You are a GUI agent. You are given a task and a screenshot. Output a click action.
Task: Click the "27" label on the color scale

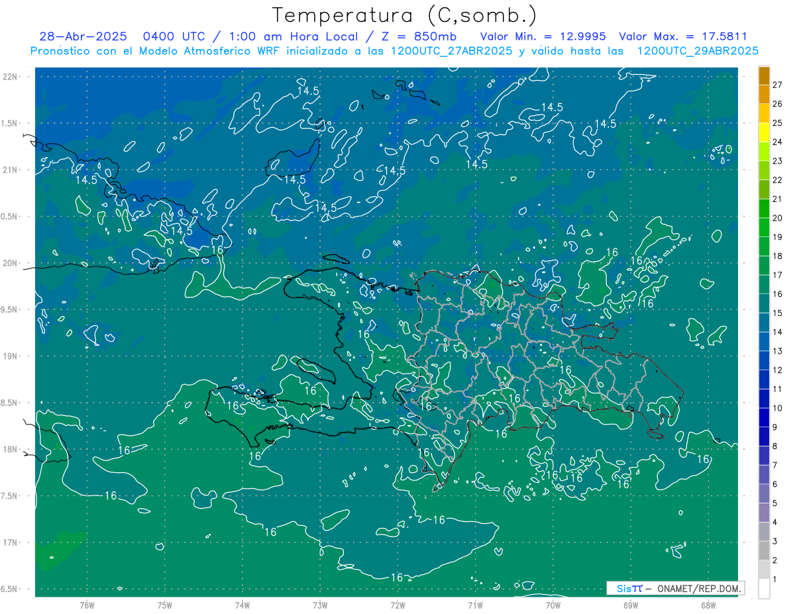[778, 85]
